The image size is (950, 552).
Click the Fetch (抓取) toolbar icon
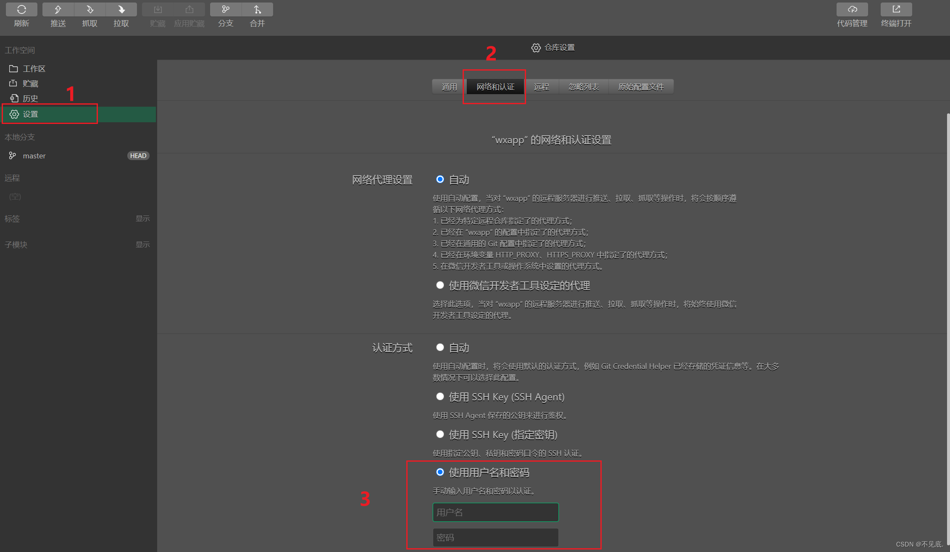[89, 9]
